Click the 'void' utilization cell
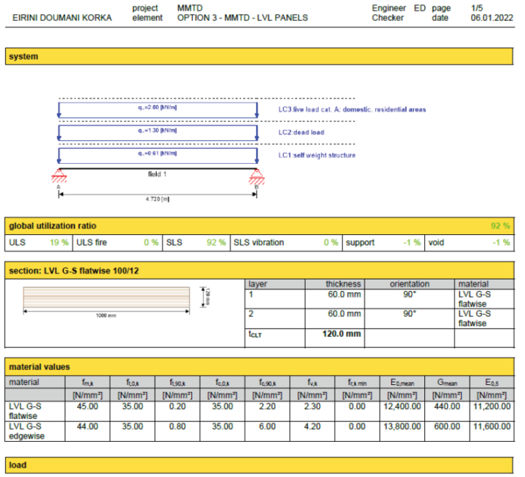525x477 pixels. [x=470, y=243]
